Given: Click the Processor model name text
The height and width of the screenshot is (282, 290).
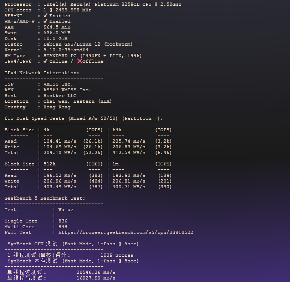Looking at the screenshot, I should pos(112,4).
